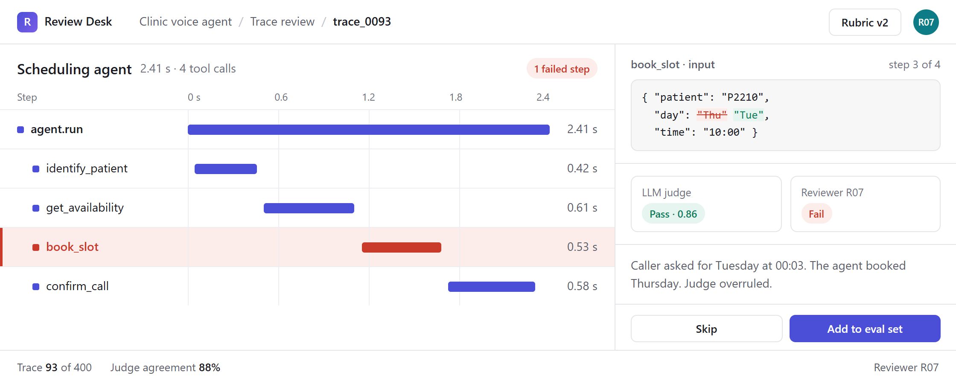The height and width of the screenshot is (384, 956).
Task: Click the 2.41 s duration value
Action: [x=582, y=129]
